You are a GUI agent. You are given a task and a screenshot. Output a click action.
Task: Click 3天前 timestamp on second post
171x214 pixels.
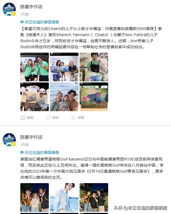[25, 145]
